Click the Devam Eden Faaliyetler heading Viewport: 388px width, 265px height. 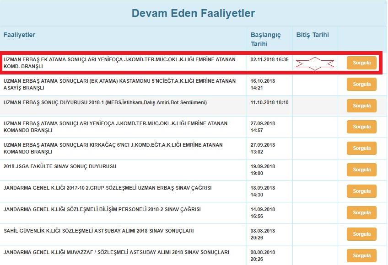[x=193, y=13]
